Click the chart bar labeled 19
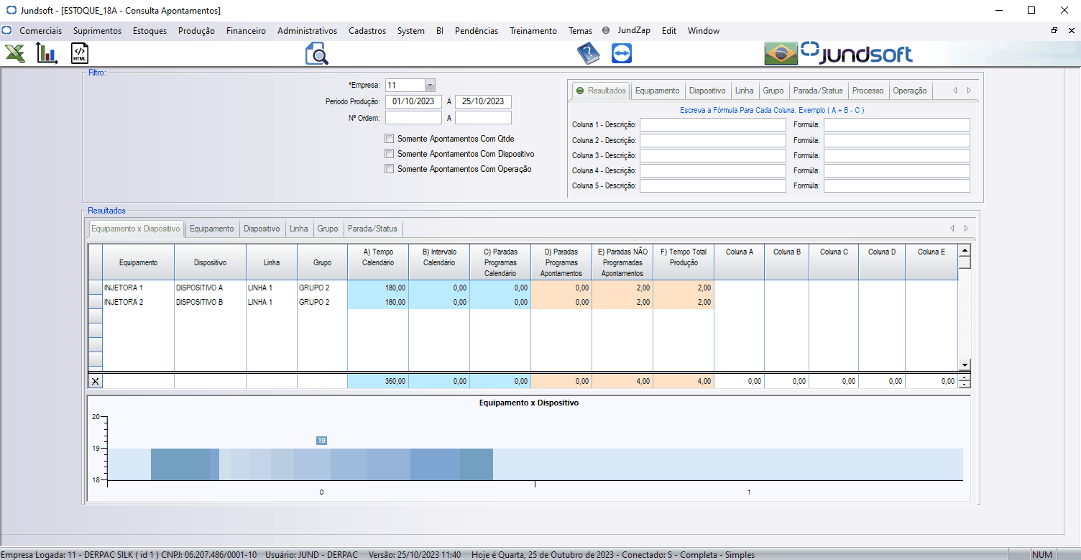 pyautogui.click(x=321, y=464)
